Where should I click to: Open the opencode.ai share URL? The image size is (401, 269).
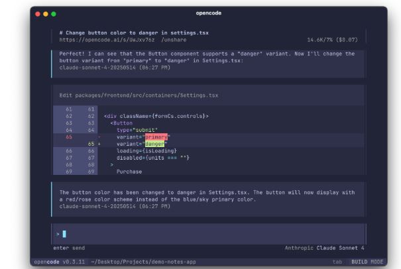(102, 40)
